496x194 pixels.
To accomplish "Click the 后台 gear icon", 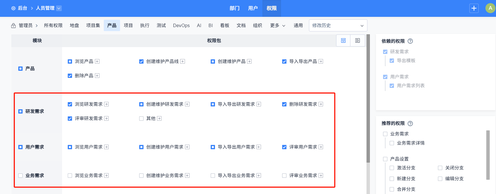I will tap(13, 8).
